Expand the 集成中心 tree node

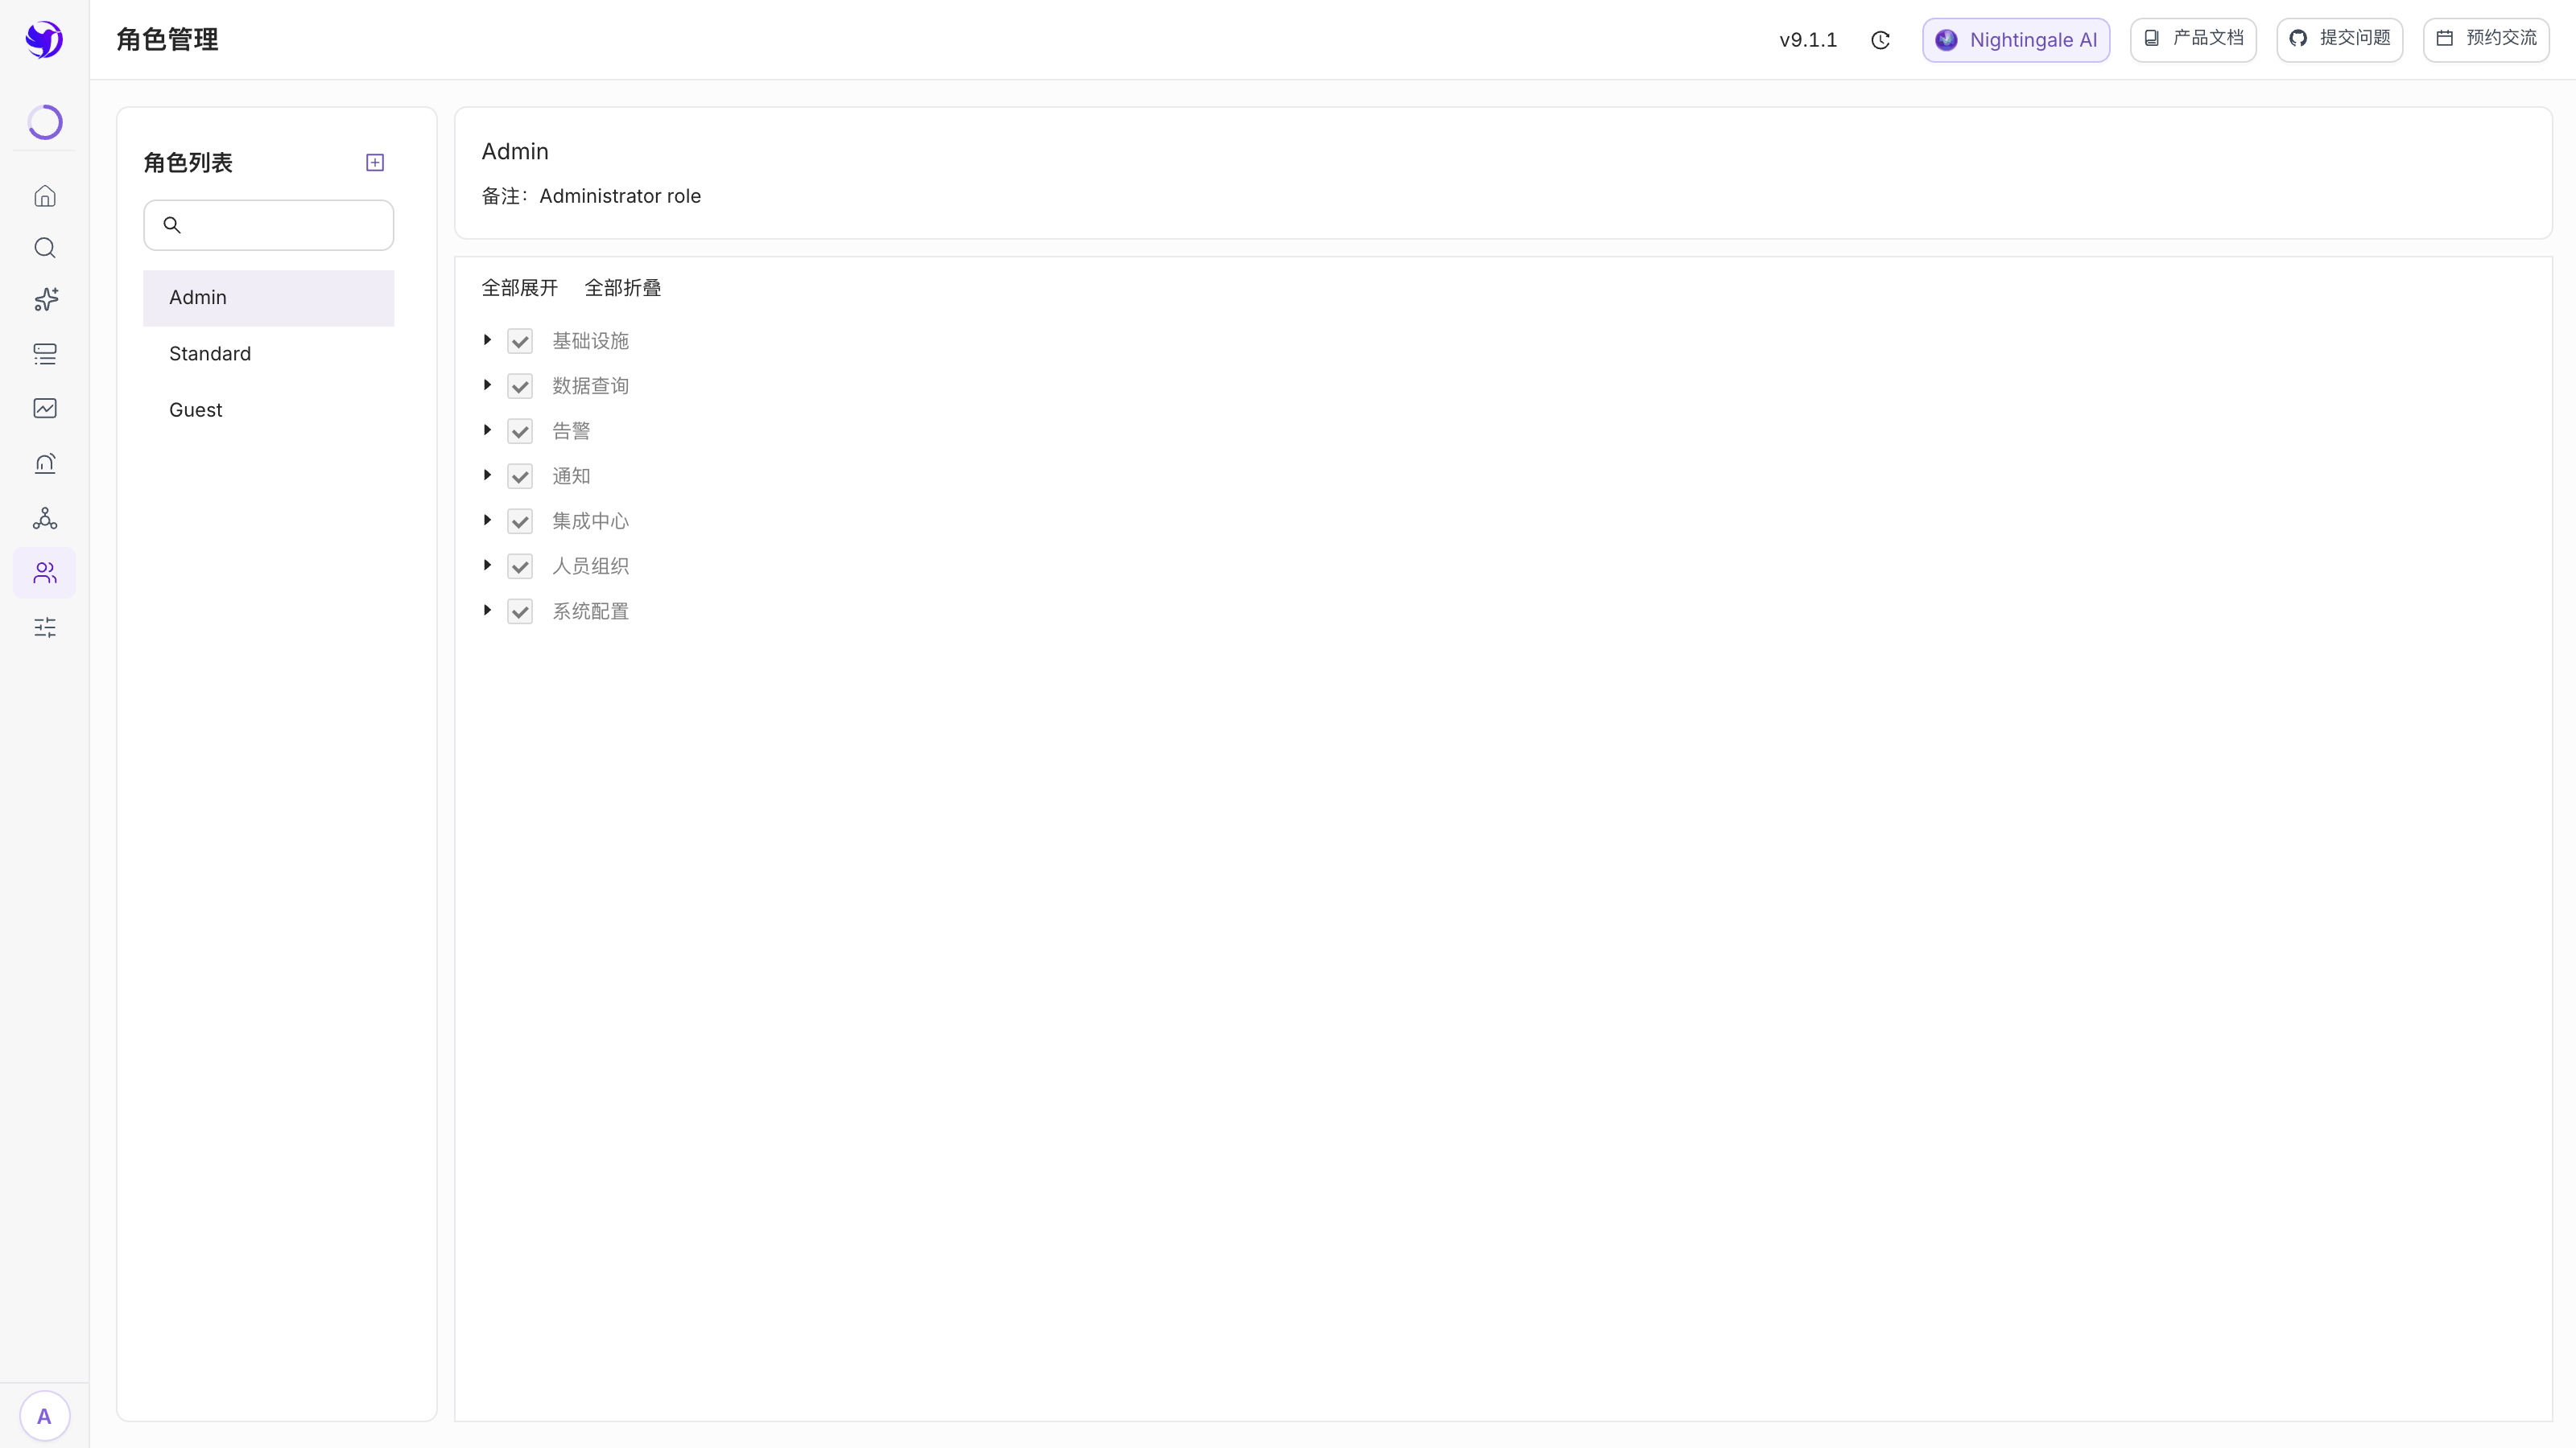pyautogui.click(x=487, y=520)
